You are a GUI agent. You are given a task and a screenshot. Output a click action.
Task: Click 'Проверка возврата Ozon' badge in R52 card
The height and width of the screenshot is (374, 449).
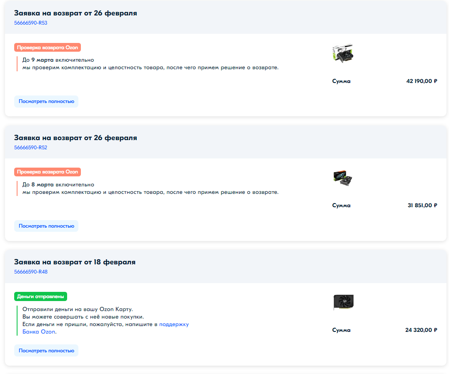point(48,172)
